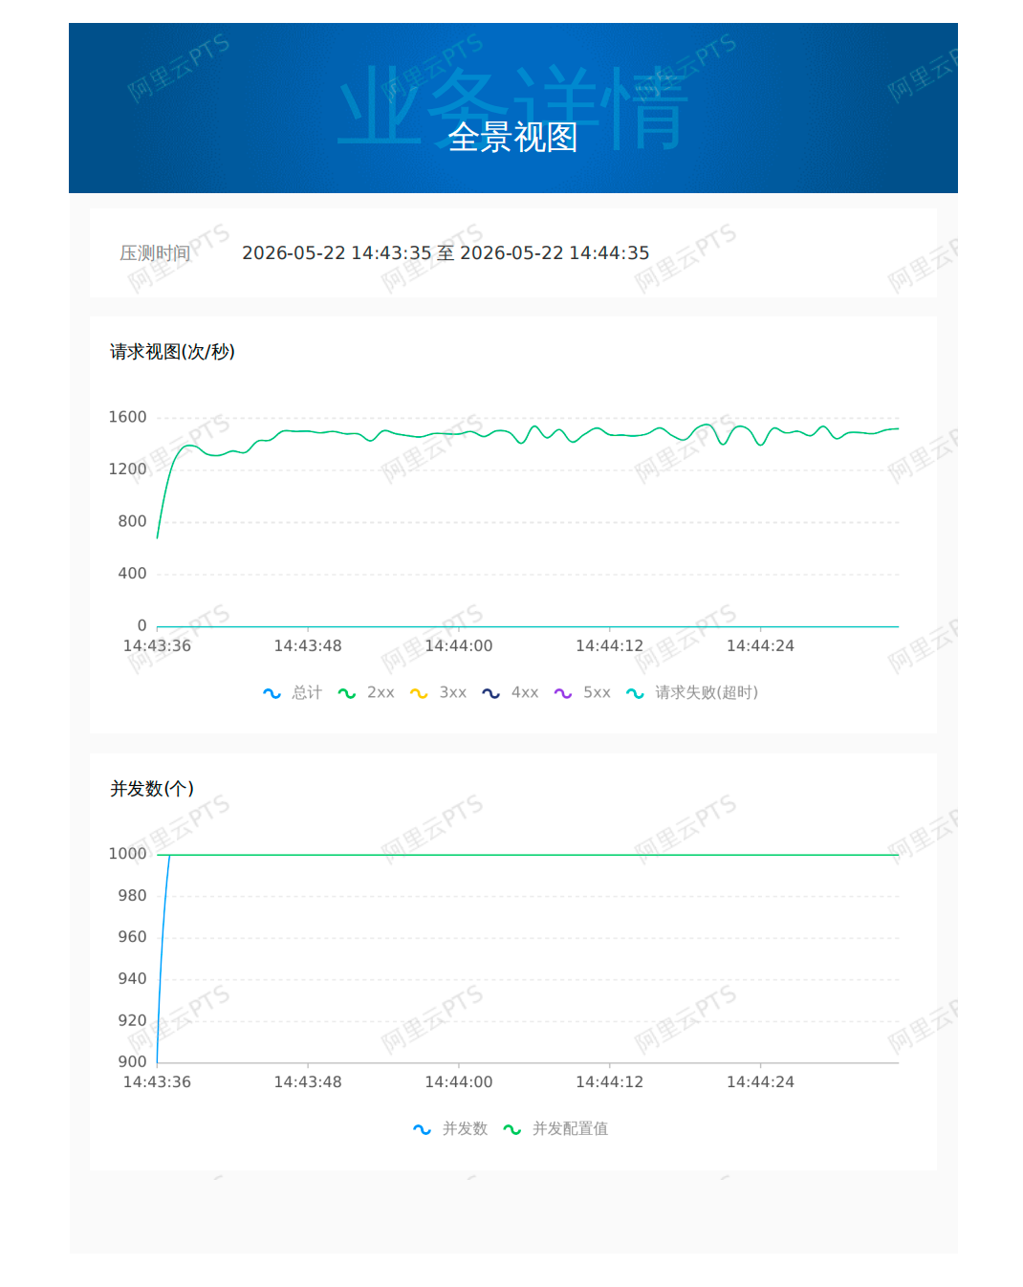1023x1287 pixels.
Task: Toggle the 5xx series legend icon
Action: (x=563, y=693)
